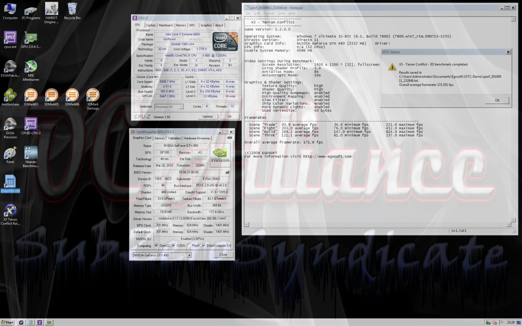Click the GPU-Z screenshot camera icon
This screenshot has width=522, height=326.
click(230, 138)
